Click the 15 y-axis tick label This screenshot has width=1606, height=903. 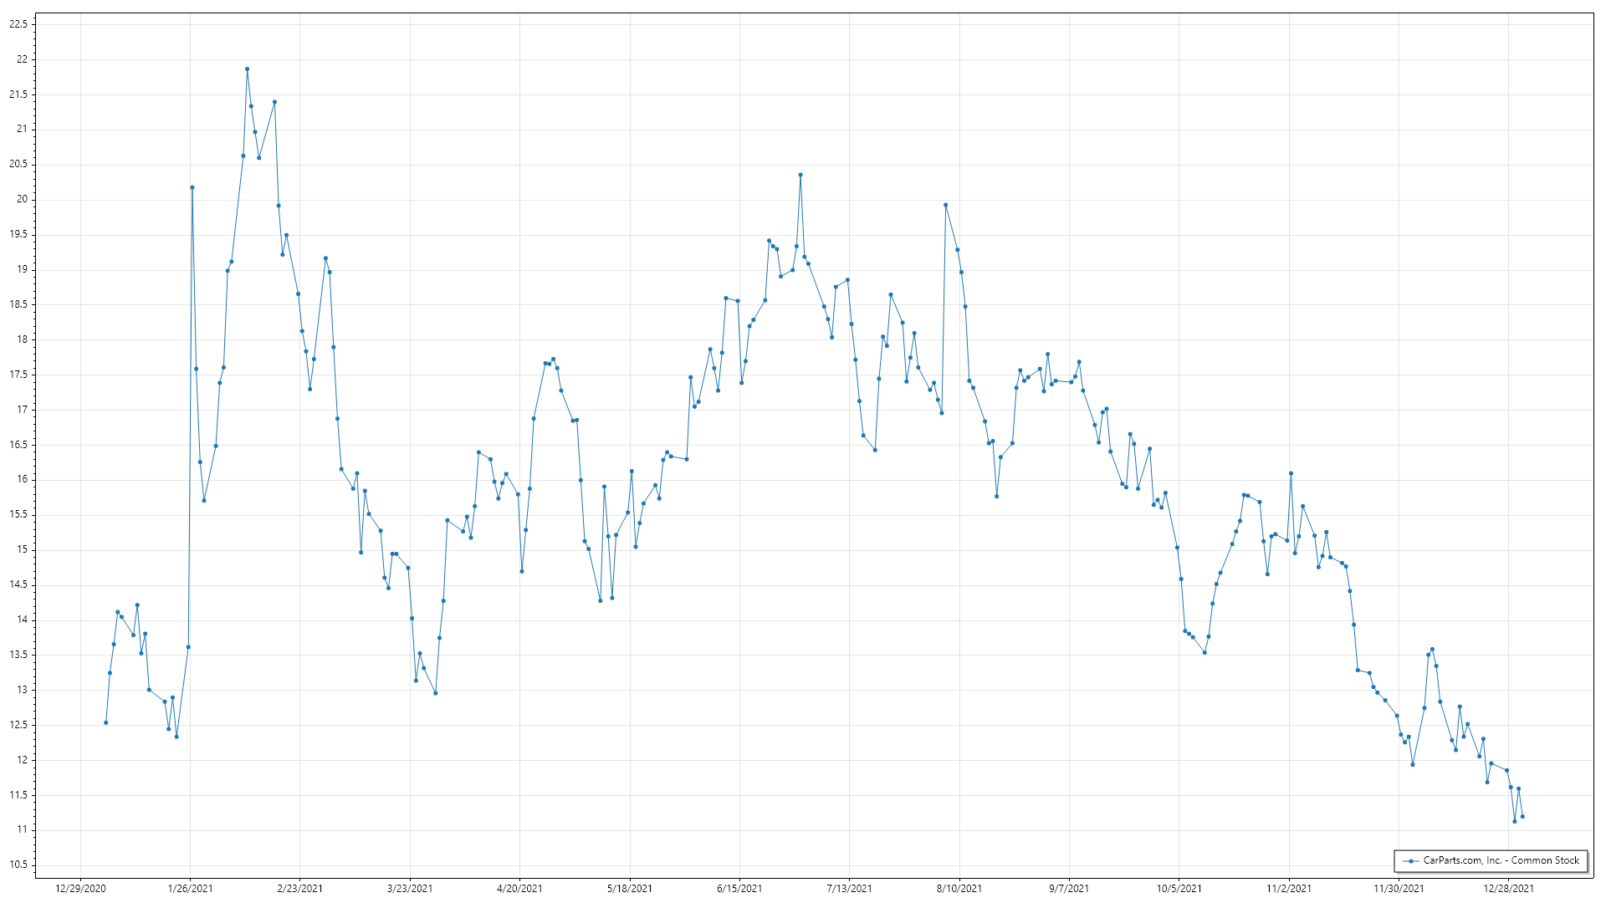(22, 550)
